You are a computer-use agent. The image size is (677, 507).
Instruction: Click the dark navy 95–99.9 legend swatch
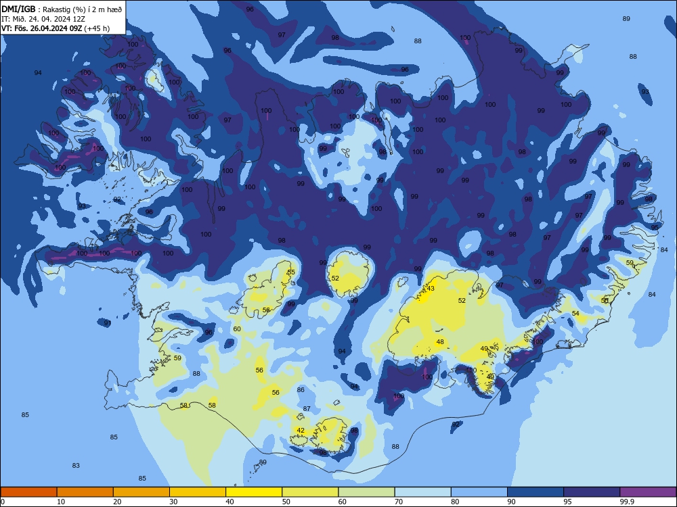tap(592, 492)
